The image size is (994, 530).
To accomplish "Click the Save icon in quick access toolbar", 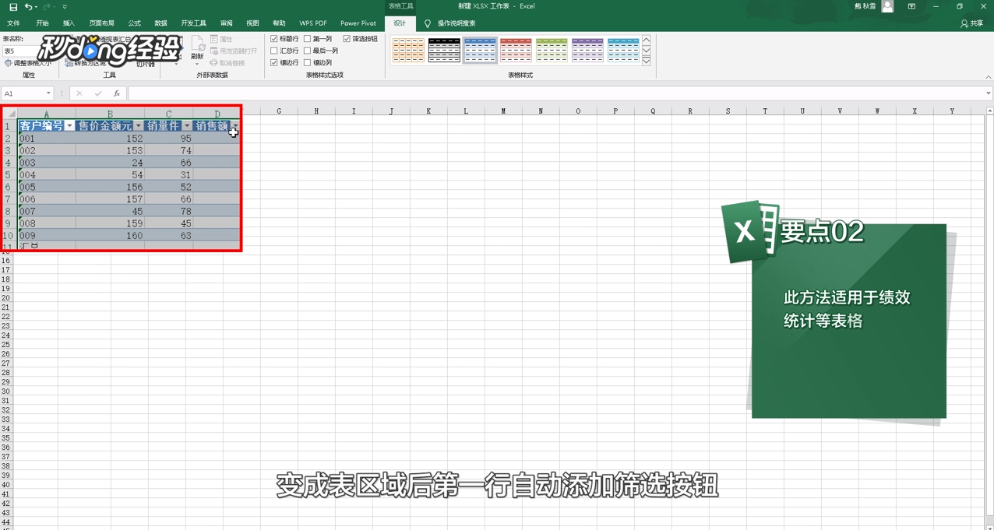I will tap(13, 7).
